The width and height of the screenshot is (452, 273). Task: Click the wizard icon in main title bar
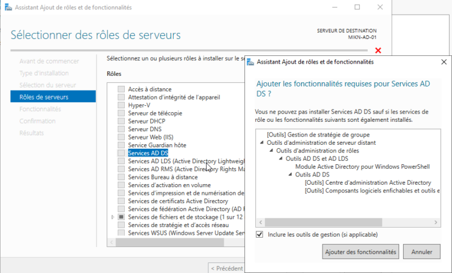point(8,8)
